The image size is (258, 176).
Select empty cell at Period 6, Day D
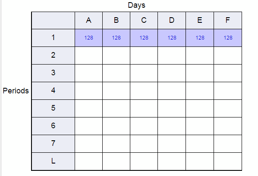pyautogui.click(x=172, y=126)
